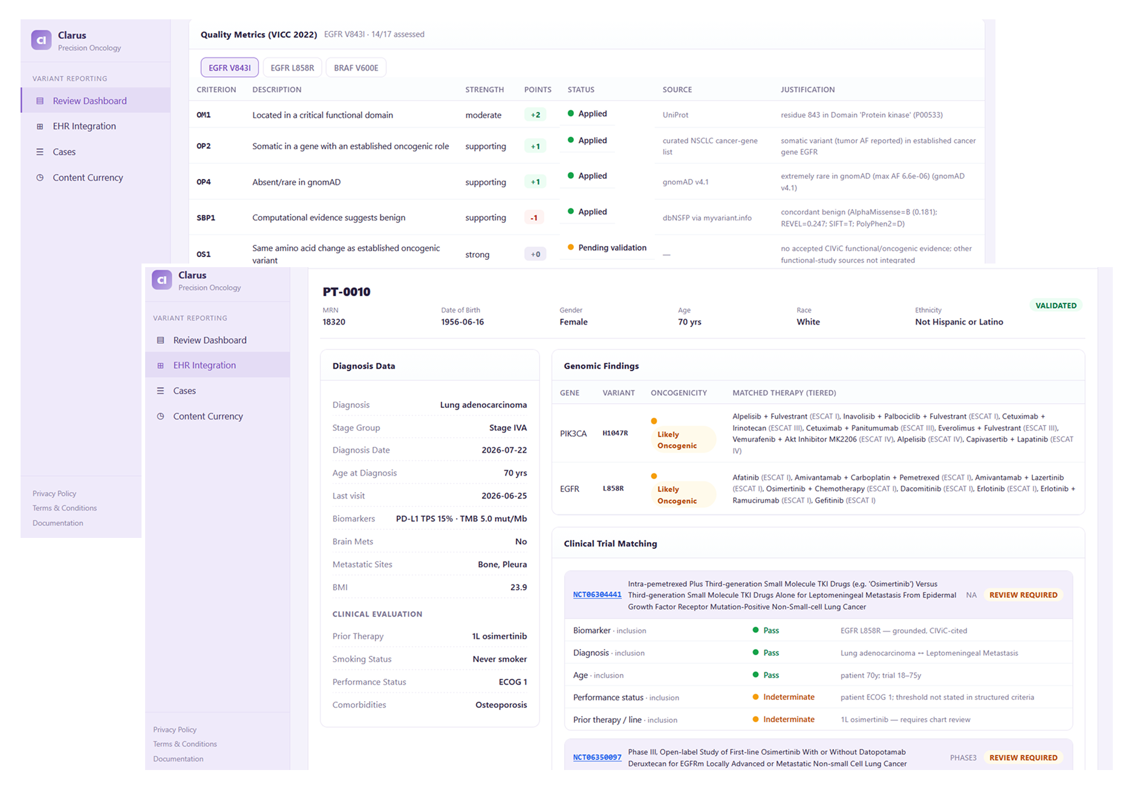Click the Clinical Trial Matching heading

pos(610,543)
